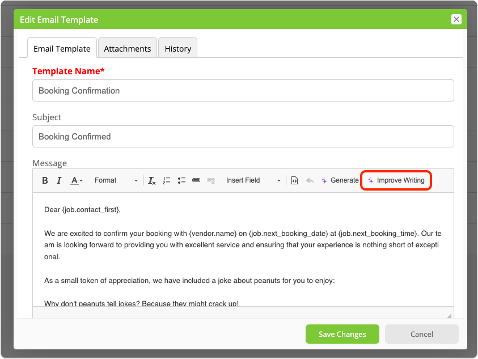Click Save Changes

pyautogui.click(x=342, y=334)
